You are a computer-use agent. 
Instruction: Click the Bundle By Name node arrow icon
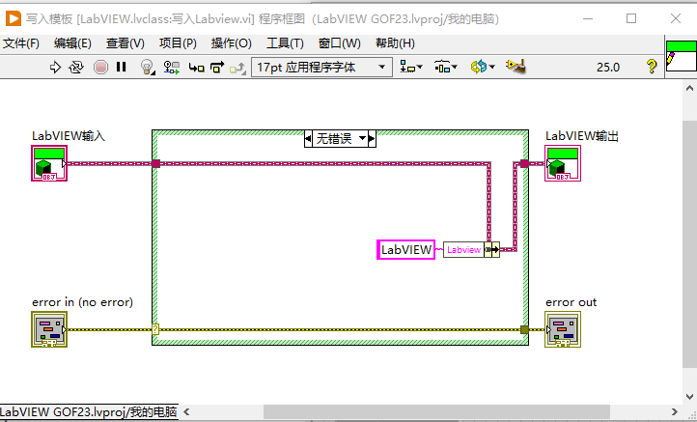[492, 250]
